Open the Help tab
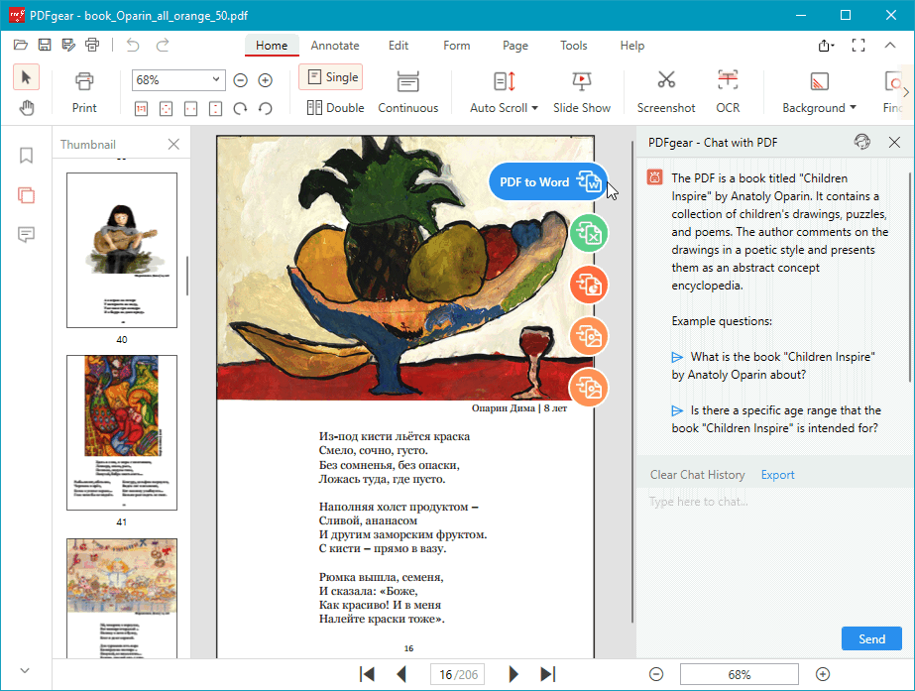The width and height of the screenshot is (915, 691). (x=632, y=46)
